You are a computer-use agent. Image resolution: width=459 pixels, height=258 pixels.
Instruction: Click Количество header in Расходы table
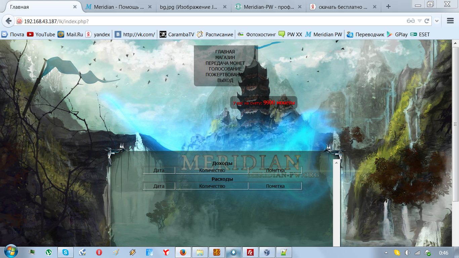point(212,186)
